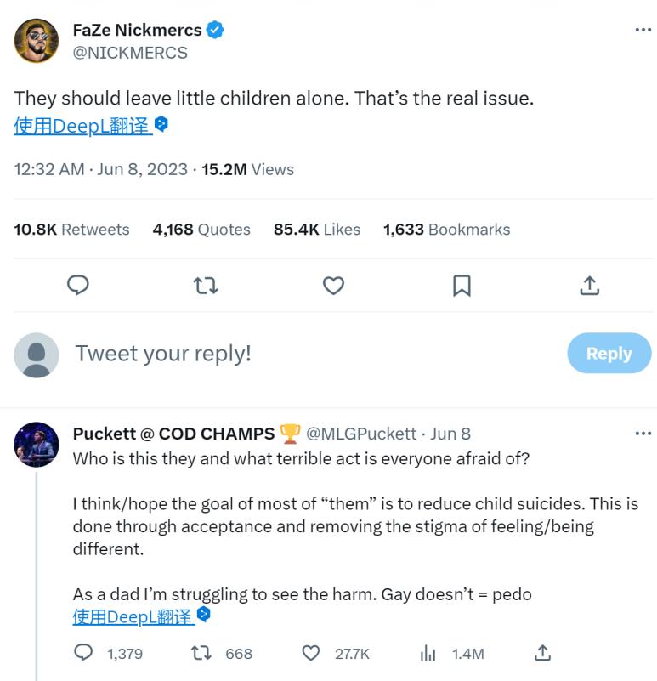Retweet Puckett's reply tweet
This screenshot has width=657, height=681.
coord(201,653)
